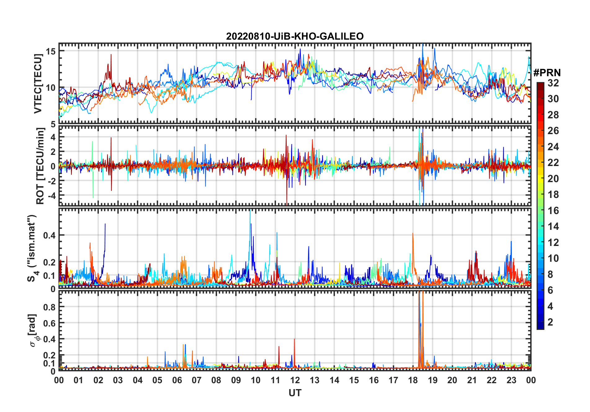The height and width of the screenshot is (412, 590).
Task: Click VTEC y-axis tick label 5
Action: click(x=53, y=124)
